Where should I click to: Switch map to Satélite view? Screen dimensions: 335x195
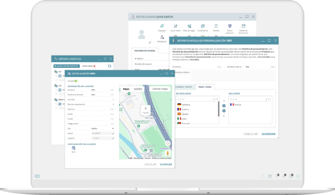(x=138, y=89)
